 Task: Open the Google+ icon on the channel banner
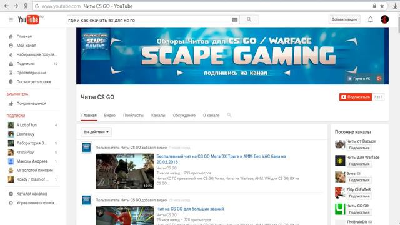click(x=379, y=79)
